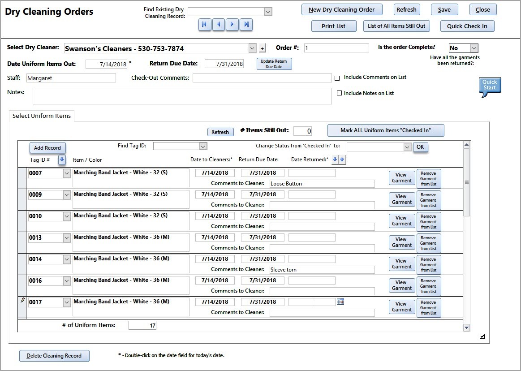Click the Notes text field

point(182,96)
